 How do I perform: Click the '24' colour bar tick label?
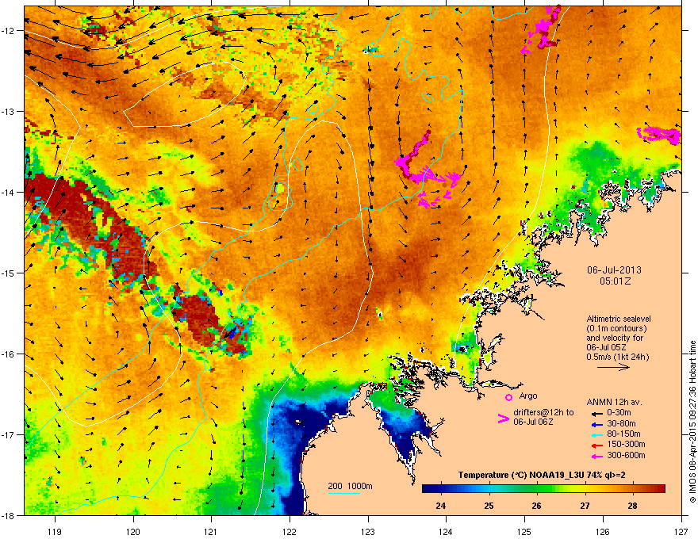pos(441,506)
